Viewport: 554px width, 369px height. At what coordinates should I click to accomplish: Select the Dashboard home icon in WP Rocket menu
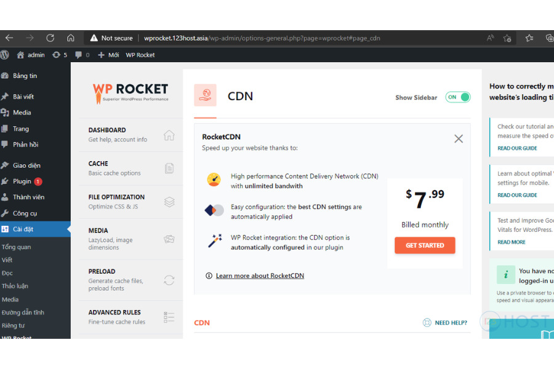point(168,134)
